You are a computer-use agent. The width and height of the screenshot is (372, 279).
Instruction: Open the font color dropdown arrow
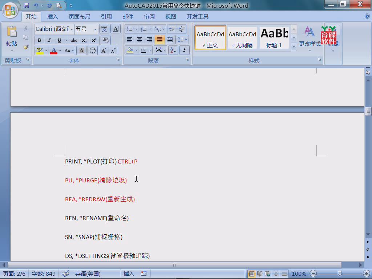click(x=60, y=50)
